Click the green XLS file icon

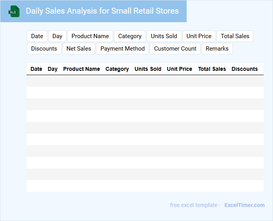[14, 11]
